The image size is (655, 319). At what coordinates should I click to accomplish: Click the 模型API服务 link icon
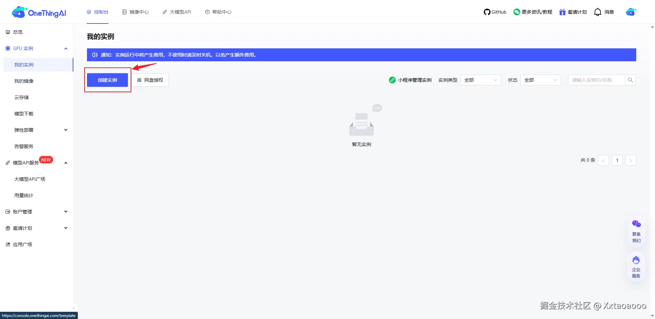tap(8, 163)
